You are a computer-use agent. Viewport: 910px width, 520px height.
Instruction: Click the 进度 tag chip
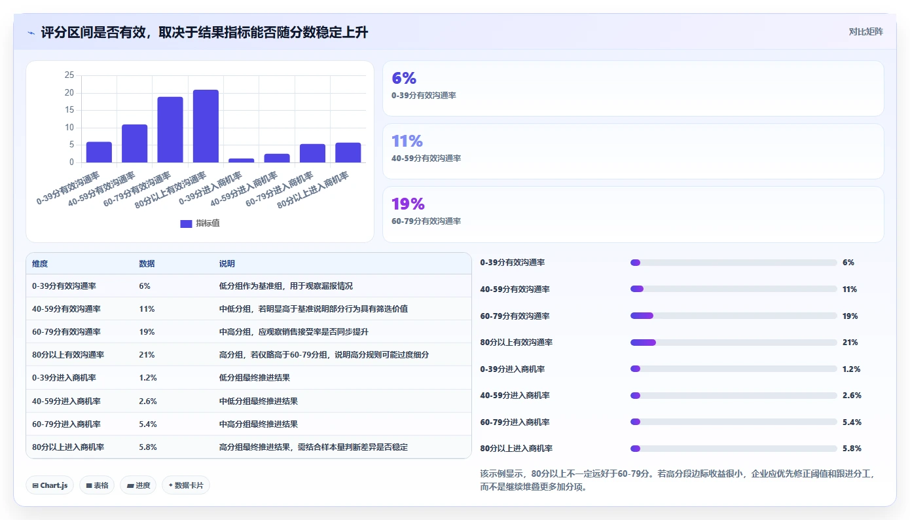(x=138, y=485)
